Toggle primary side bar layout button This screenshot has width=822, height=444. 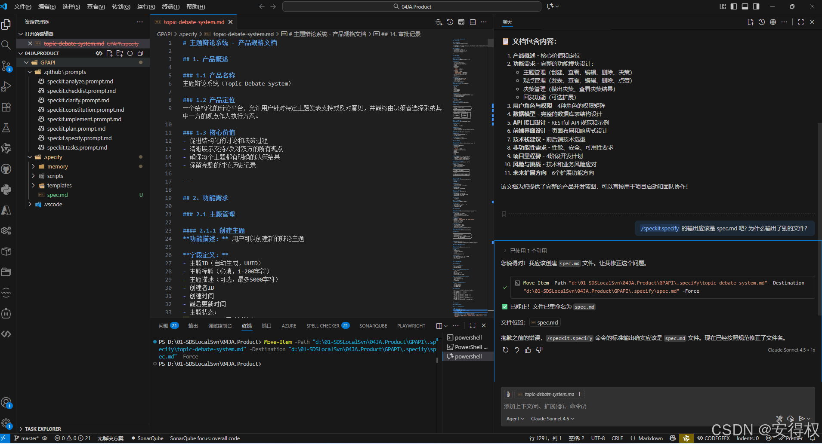point(734,6)
